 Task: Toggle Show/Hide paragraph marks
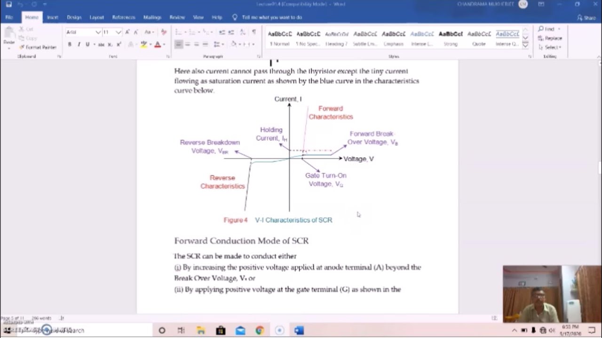point(253,32)
